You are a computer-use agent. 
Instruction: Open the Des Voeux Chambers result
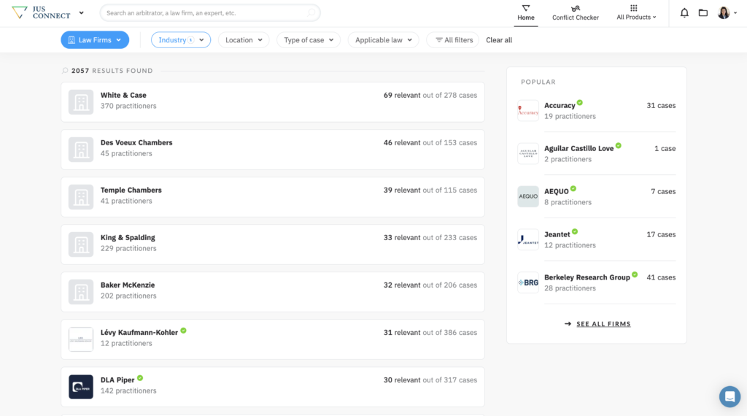[x=273, y=149]
